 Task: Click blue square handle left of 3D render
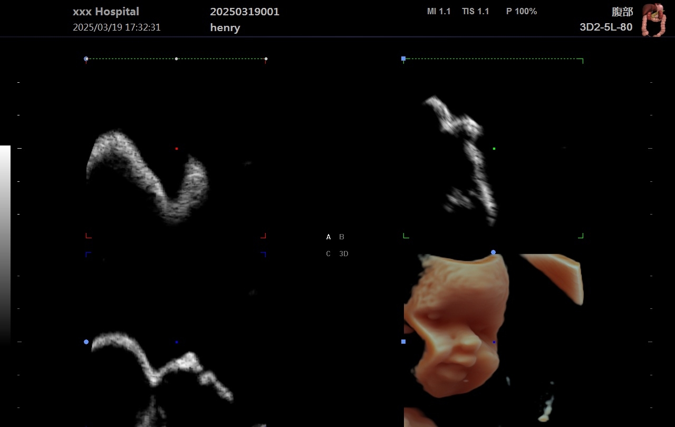pyautogui.click(x=403, y=342)
